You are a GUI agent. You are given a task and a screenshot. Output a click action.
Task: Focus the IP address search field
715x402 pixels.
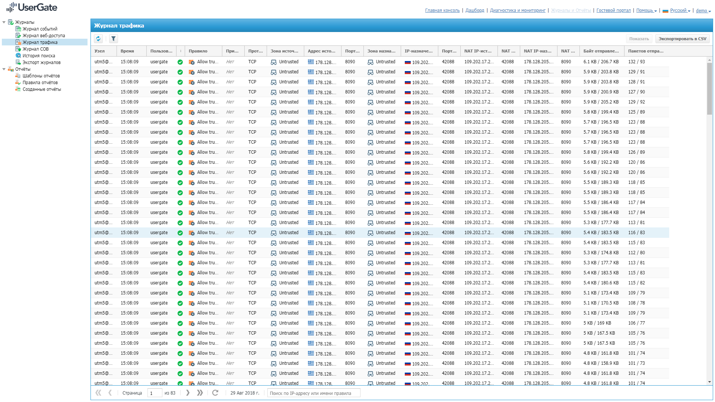pyautogui.click(x=314, y=393)
